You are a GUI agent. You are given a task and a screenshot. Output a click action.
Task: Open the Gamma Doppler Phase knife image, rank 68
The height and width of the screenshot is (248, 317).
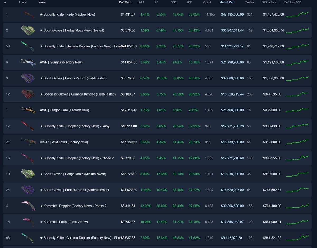pyautogui.click(x=28, y=238)
